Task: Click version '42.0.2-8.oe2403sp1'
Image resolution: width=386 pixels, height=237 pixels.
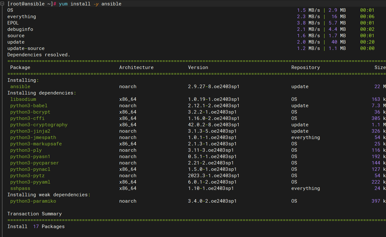Action: pos(214,125)
